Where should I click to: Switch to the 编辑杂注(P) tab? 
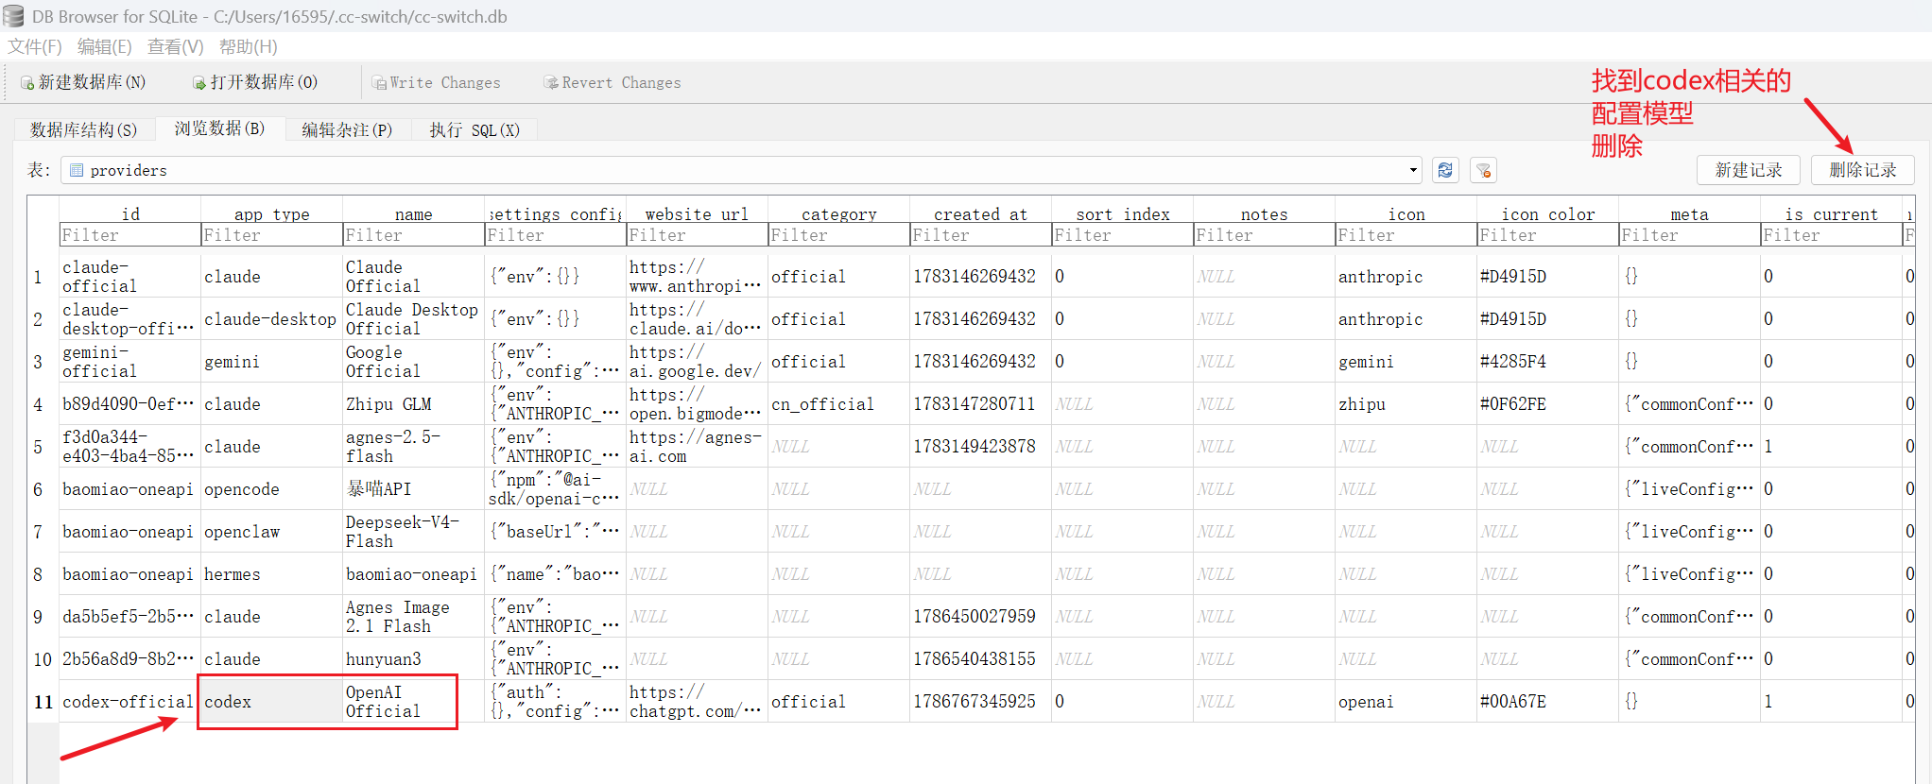point(347,129)
